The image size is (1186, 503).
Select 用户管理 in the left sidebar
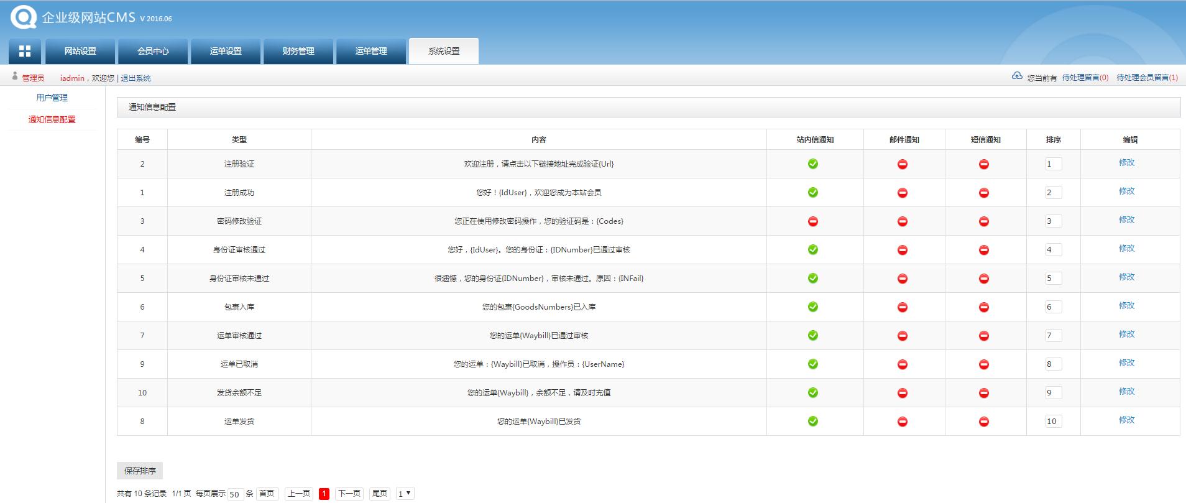pyautogui.click(x=52, y=98)
